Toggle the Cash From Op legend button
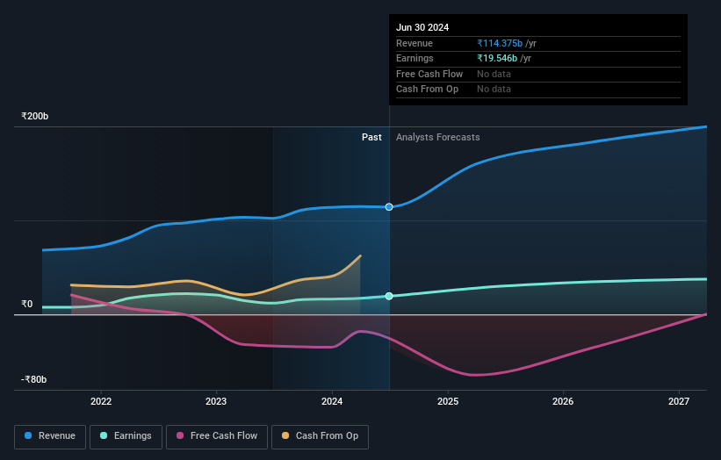Viewport: 721px width, 460px height. coord(320,436)
